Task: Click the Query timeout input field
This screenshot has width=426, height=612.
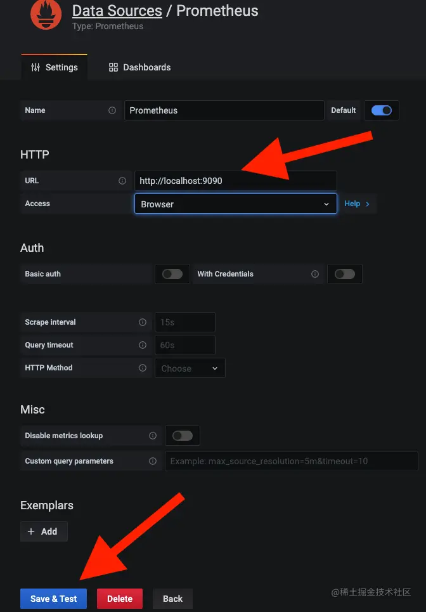Action: [185, 345]
